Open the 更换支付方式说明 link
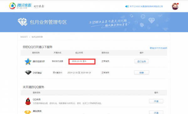 (x=158, y=48)
